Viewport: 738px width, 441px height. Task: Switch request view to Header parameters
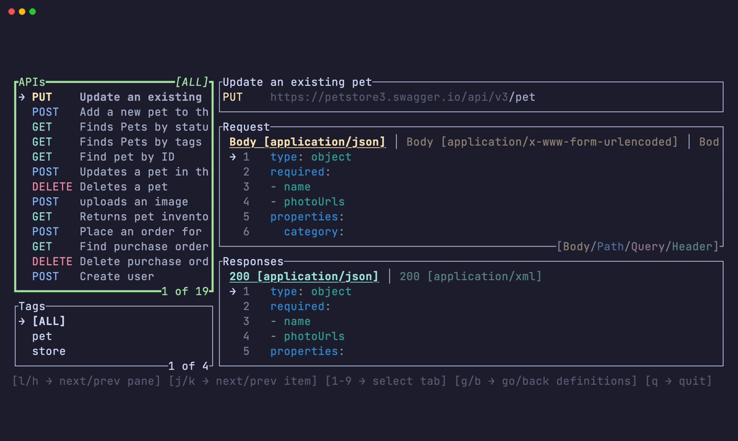(690, 246)
